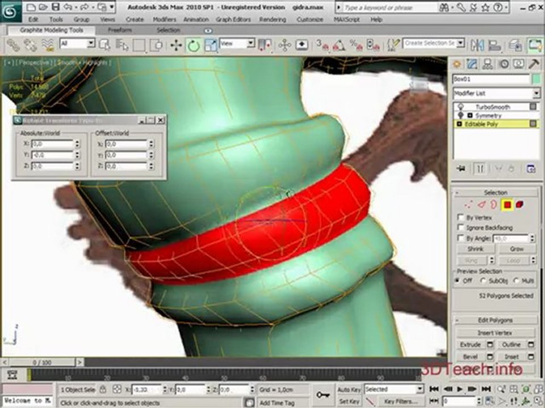This screenshot has height=408, width=545.
Task: Collapse the Selection rollout
Action: [x=496, y=193]
